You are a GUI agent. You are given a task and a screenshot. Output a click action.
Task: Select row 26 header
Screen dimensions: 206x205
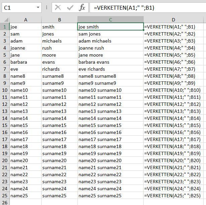(5, 202)
